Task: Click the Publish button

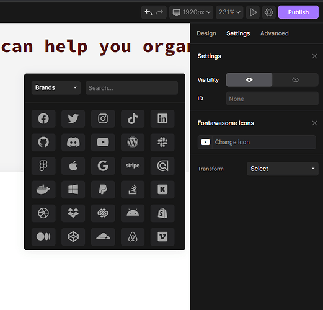Action: 298,12
